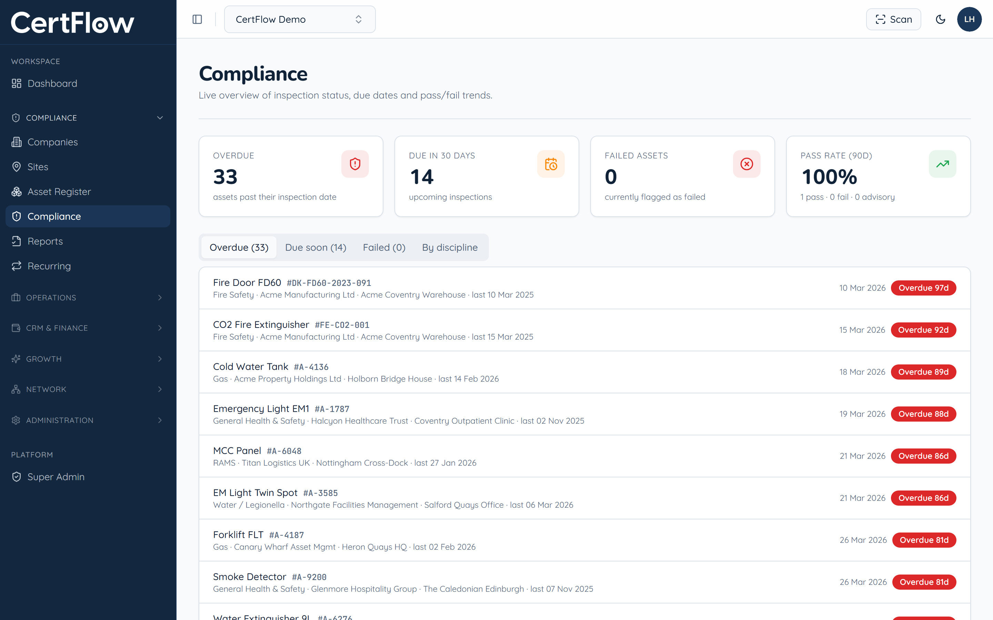Click the Dashboard grid icon

[17, 83]
